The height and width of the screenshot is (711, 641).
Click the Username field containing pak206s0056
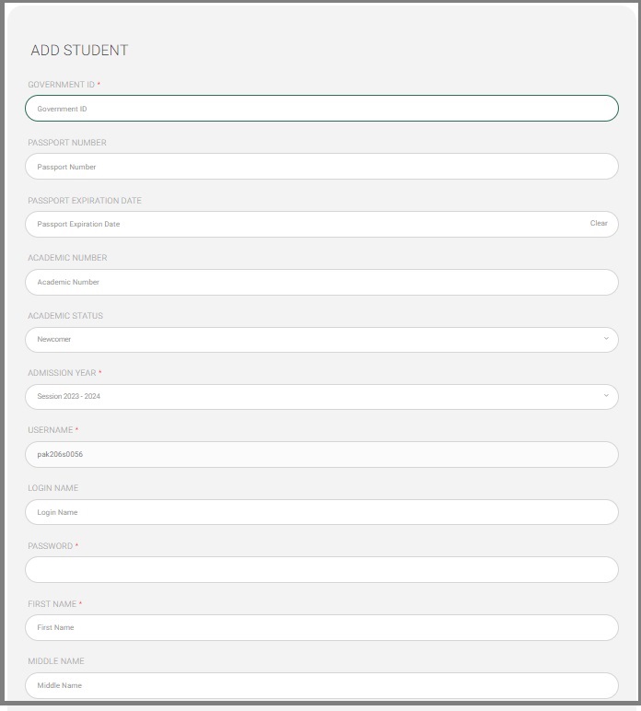pos(321,454)
